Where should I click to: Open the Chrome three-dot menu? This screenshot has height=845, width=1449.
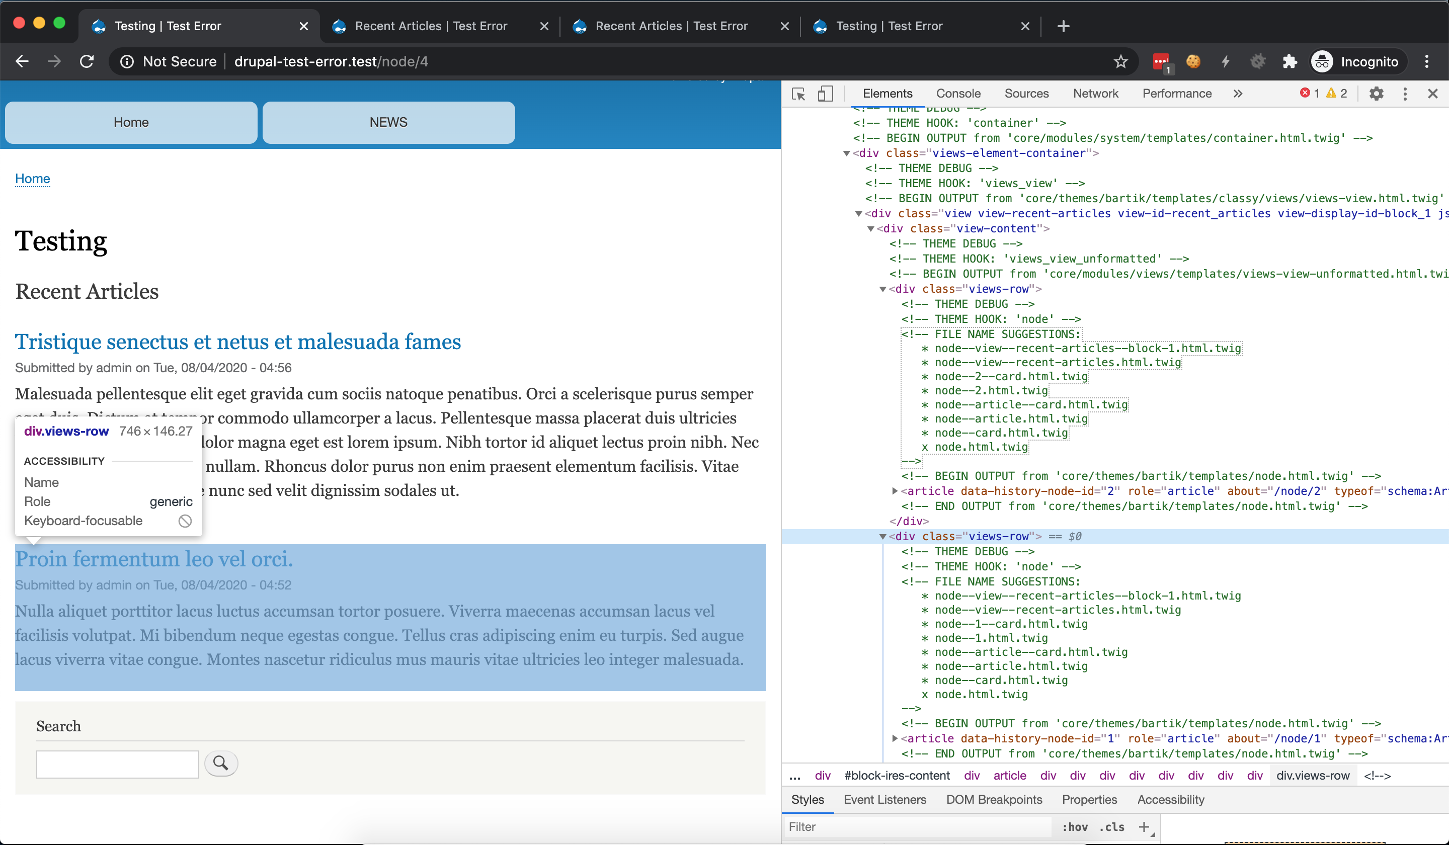pyautogui.click(x=1427, y=61)
